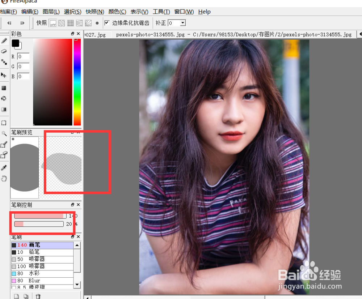Select the Gradient tool
Image resolution: width=362 pixels, height=299 pixels.
pos(4,109)
